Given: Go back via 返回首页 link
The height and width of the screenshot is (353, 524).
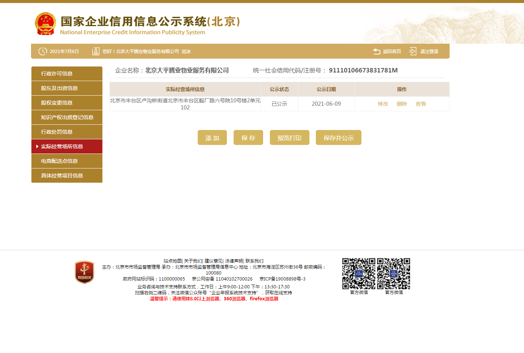Looking at the screenshot, I should point(392,52).
